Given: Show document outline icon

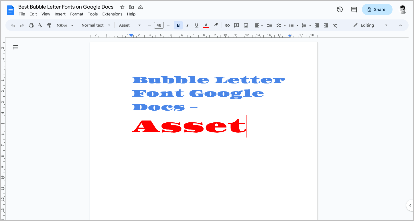Looking at the screenshot, I should coord(15,47).
